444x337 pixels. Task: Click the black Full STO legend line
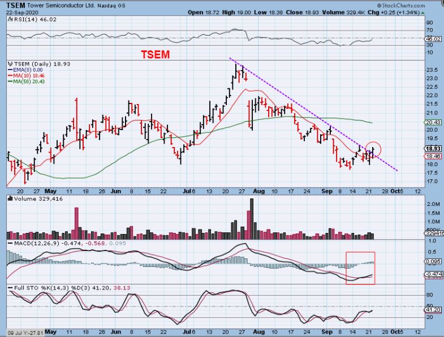point(11,288)
